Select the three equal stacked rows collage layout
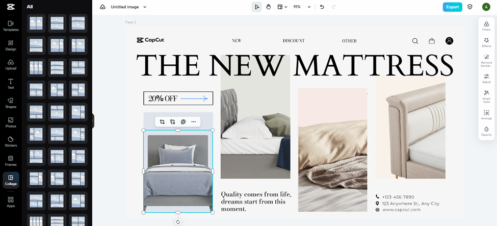The height and width of the screenshot is (226, 497). [x=57, y=68]
